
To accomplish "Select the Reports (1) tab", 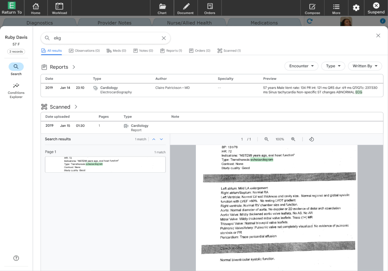I will [171, 51].
